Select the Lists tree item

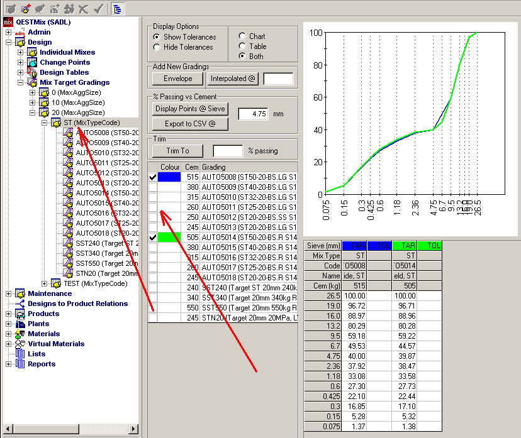click(x=36, y=354)
